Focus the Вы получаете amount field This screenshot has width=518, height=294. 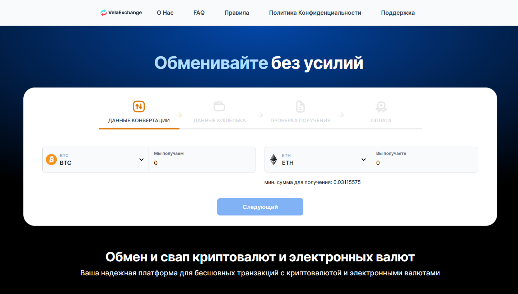pos(424,160)
